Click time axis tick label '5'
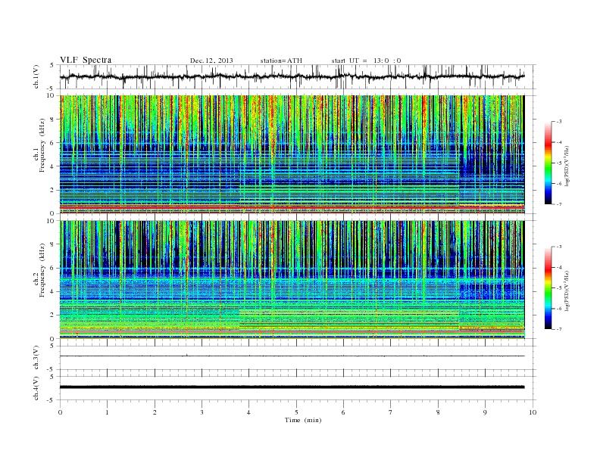The height and width of the screenshot is (463, 600). click(296, 412)
